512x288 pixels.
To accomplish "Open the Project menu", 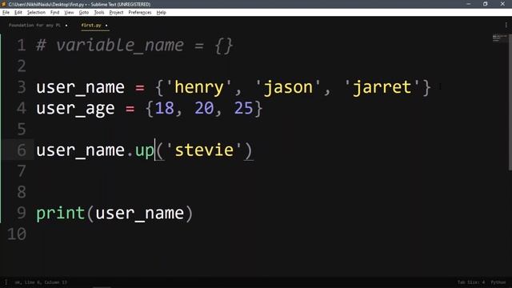I will (116, 13).
